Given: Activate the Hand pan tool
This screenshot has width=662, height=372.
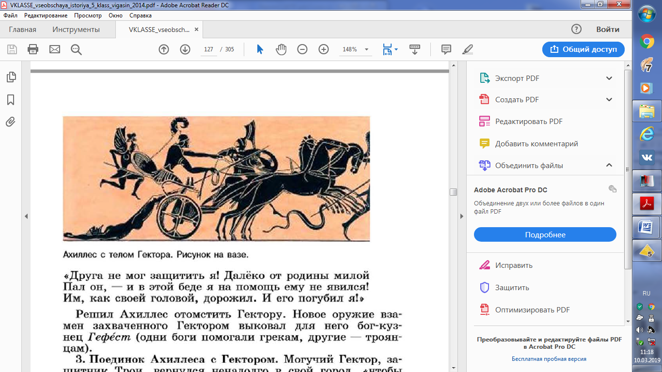Looking at the screenshot, I should tap(281, 49).
